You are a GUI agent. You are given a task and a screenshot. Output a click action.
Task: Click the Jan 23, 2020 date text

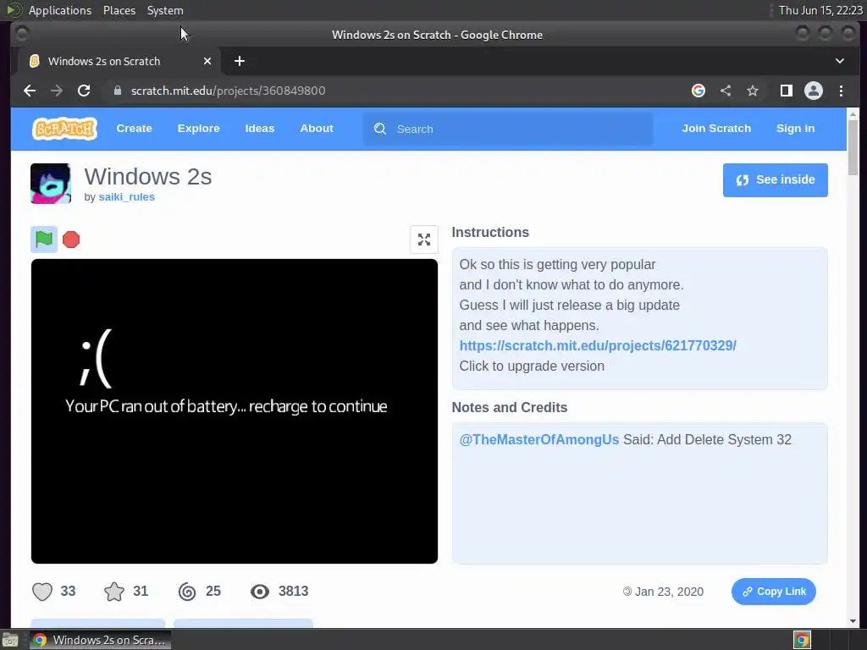pos(669,592)
